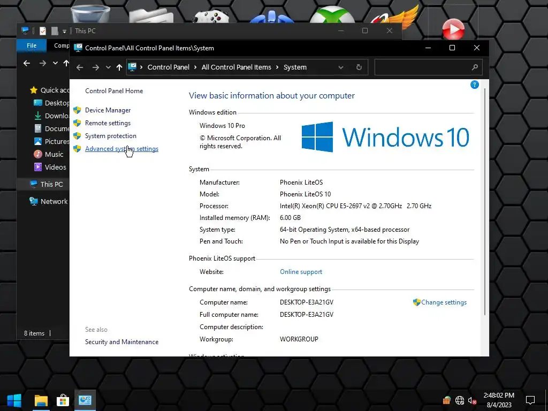
Task: Click muted volume tray icon
Action: (x=472, y=400)
